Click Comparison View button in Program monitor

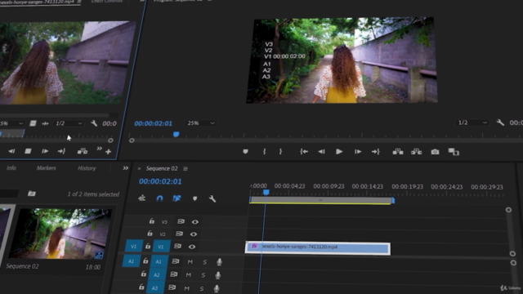pyautogui.click(x=454, y=152)
